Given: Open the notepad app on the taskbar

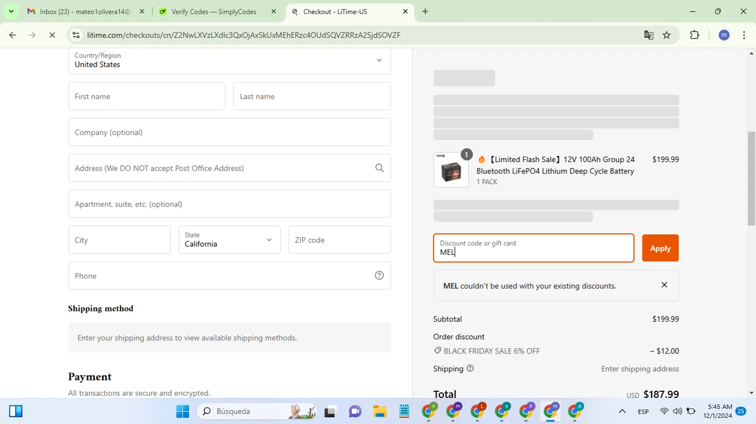Looking at the screenshot, I should point(404,411).
